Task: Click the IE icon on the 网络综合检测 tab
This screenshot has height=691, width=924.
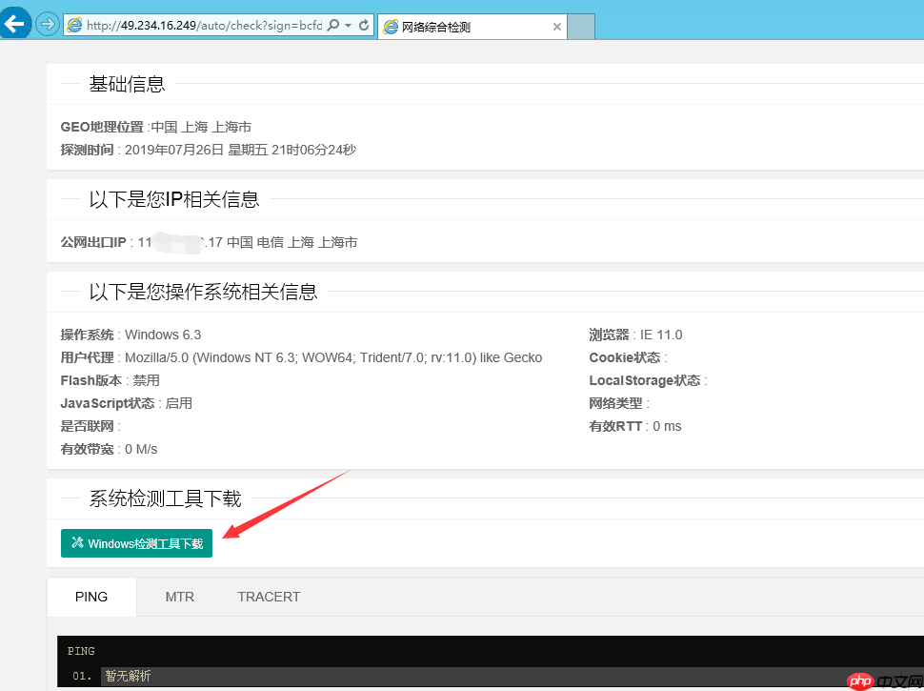Action: tap(390, 27)
